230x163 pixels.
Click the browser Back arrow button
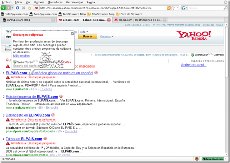point(3,8)
